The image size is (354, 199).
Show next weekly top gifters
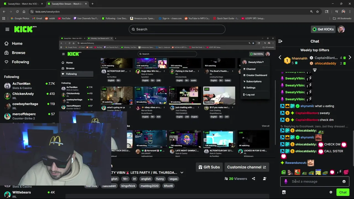coord(350,57)
